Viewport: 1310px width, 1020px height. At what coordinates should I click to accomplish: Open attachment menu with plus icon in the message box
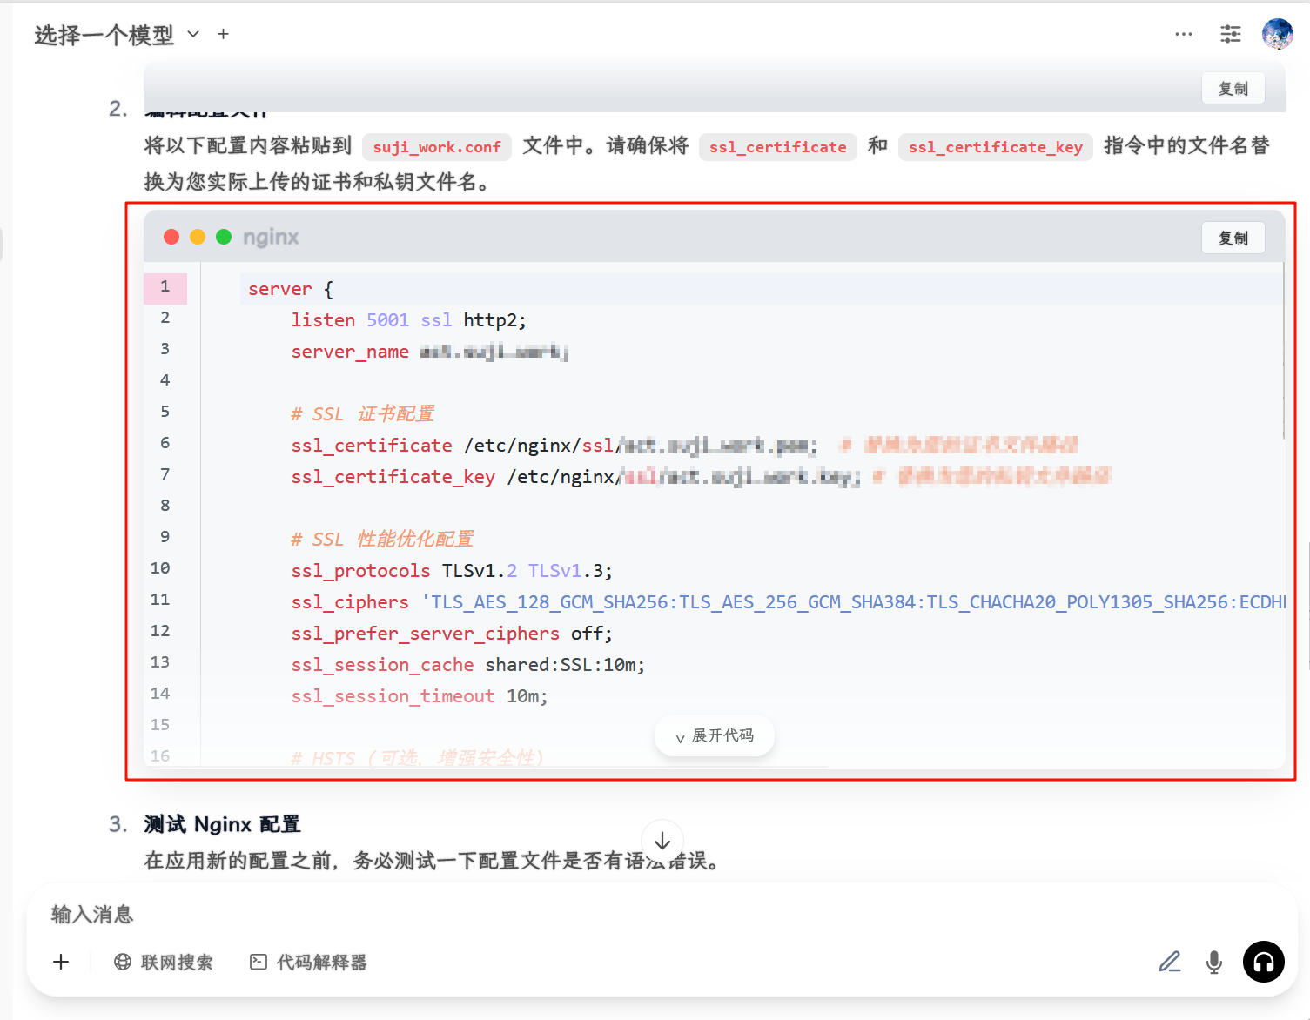(x=61, y=962)
